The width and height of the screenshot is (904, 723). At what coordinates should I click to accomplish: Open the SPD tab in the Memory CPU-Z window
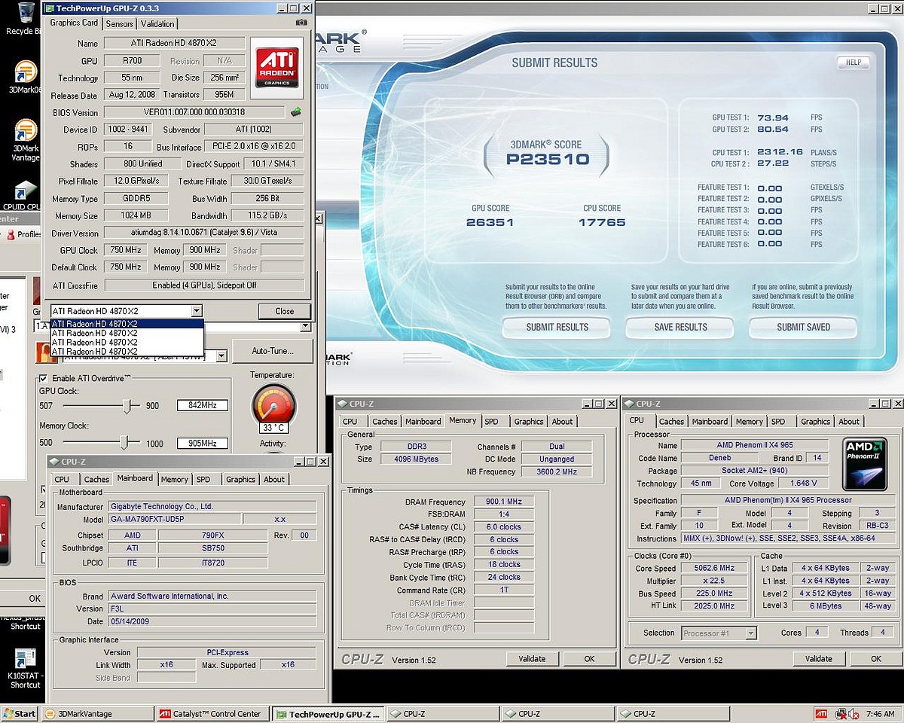click(x=491, y=421)
